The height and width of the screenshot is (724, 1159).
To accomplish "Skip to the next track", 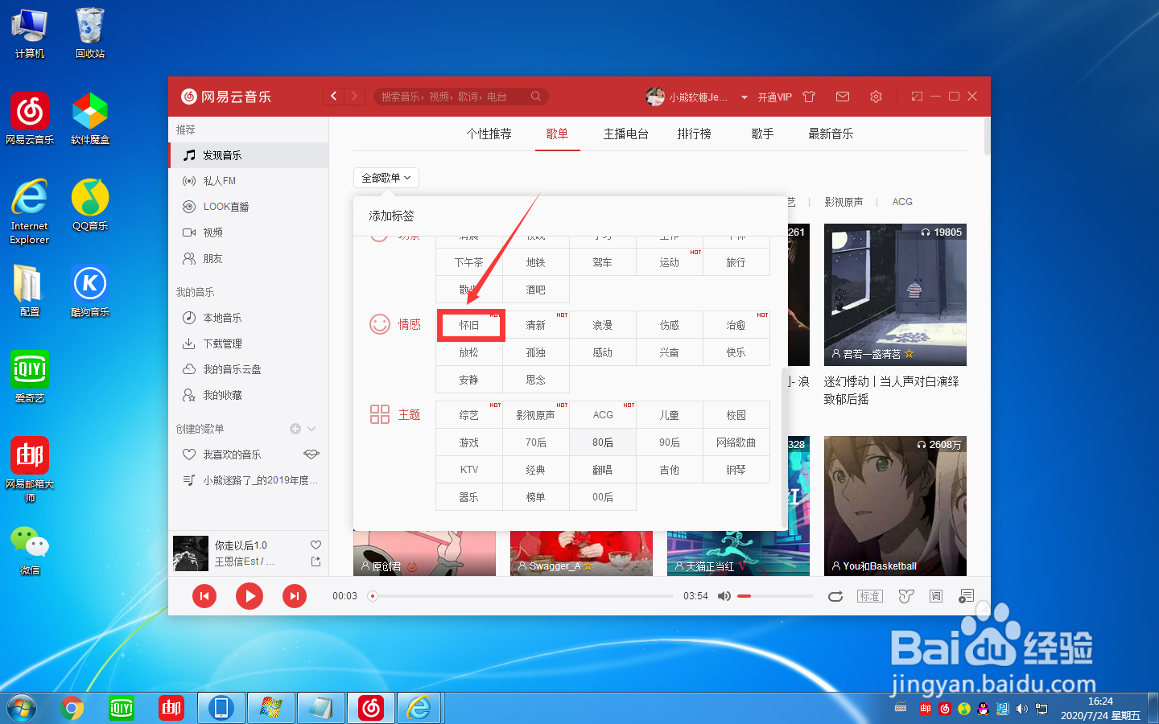I will coord(295,596).
